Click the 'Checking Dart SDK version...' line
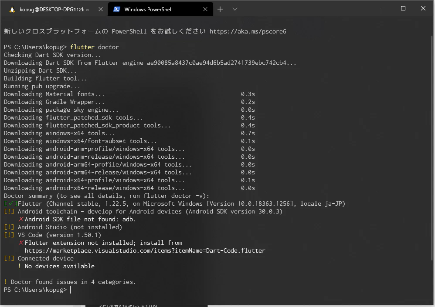Image resolution: width=435 pixels, height=307 pixels. 52,55
